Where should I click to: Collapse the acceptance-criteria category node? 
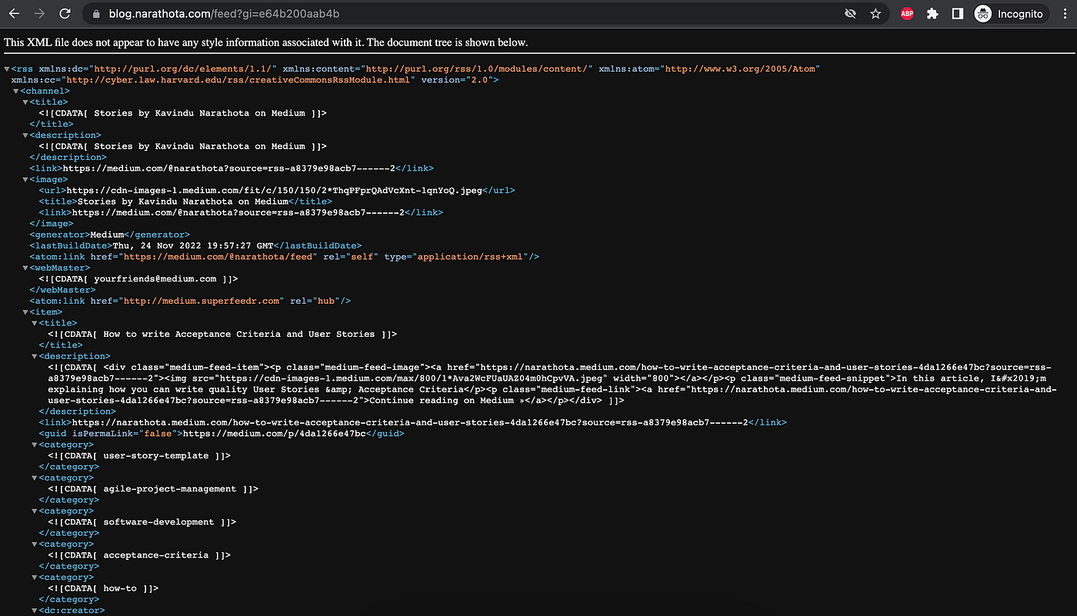[x=35, y=544]
